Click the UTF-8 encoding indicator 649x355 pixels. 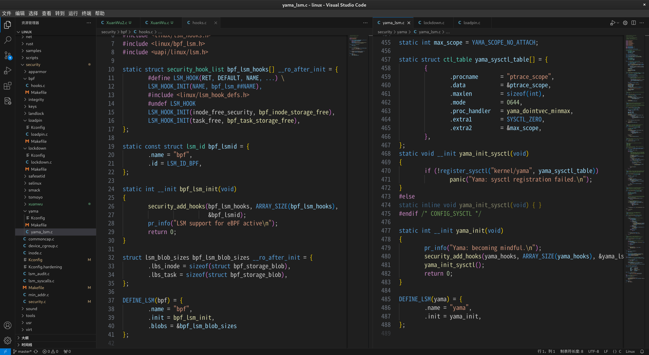[593, 351]
